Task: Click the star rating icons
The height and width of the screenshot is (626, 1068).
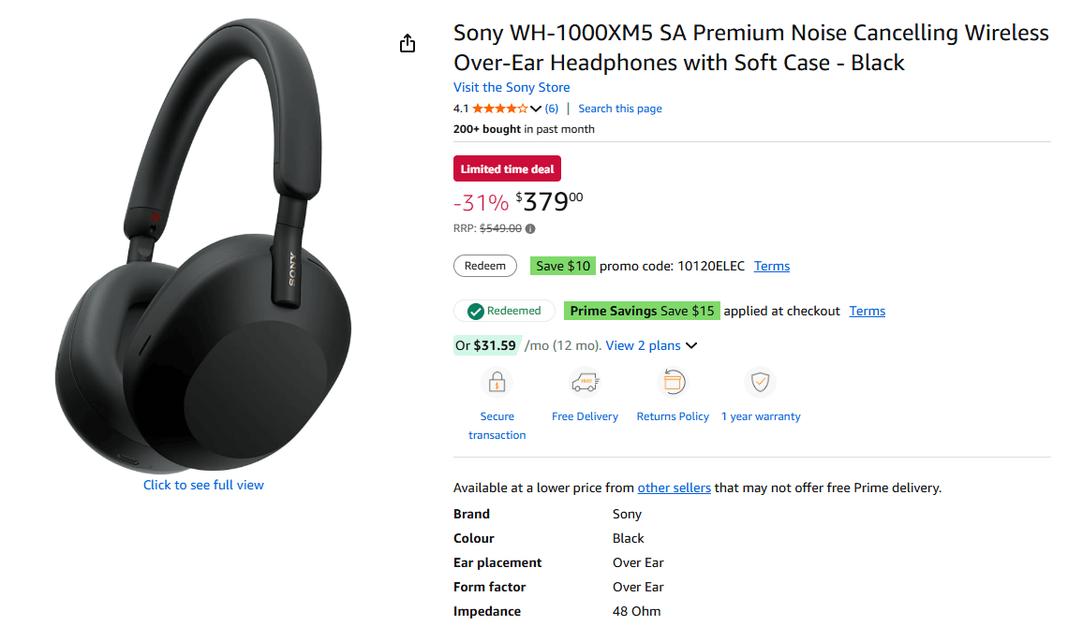Action: click(x=499, y=109)
